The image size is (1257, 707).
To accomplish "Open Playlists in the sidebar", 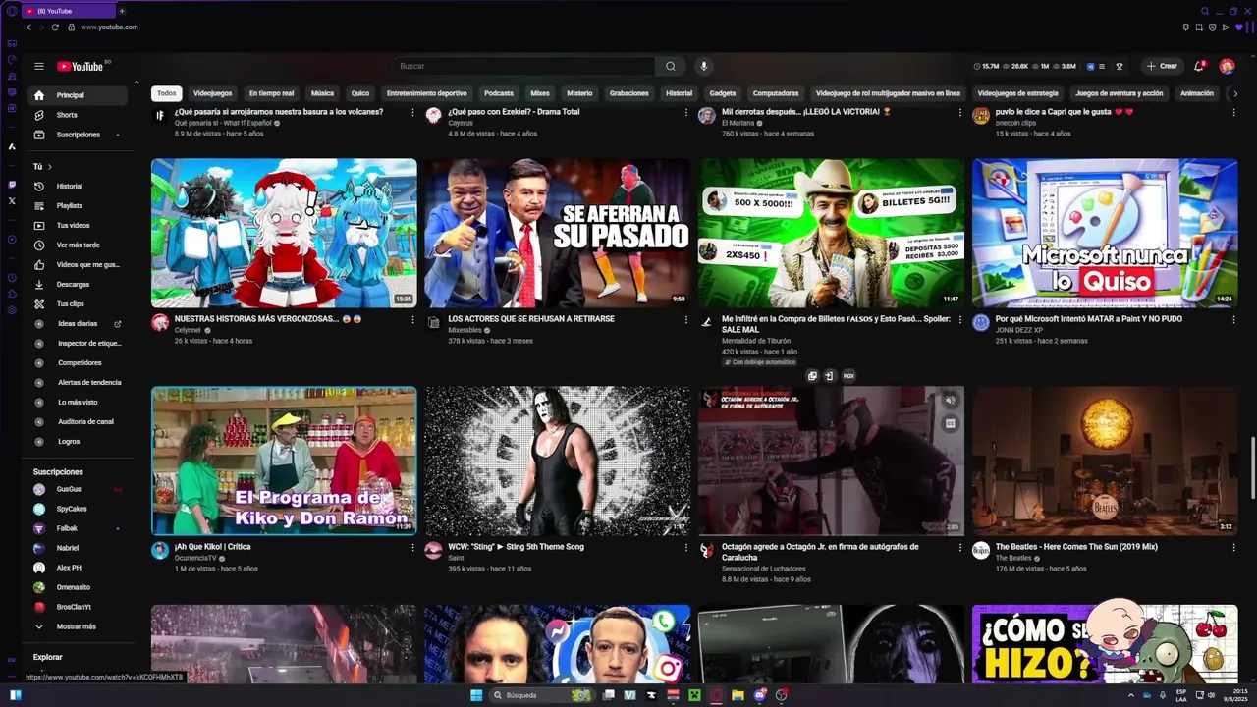I will pyautogui.click(x=80, y=205).
